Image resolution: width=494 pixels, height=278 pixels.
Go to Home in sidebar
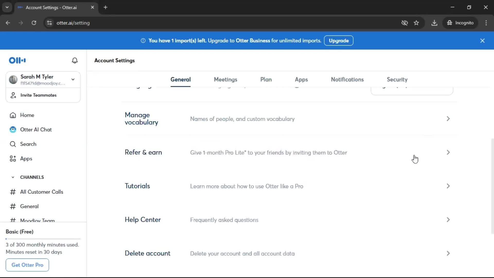27,115
